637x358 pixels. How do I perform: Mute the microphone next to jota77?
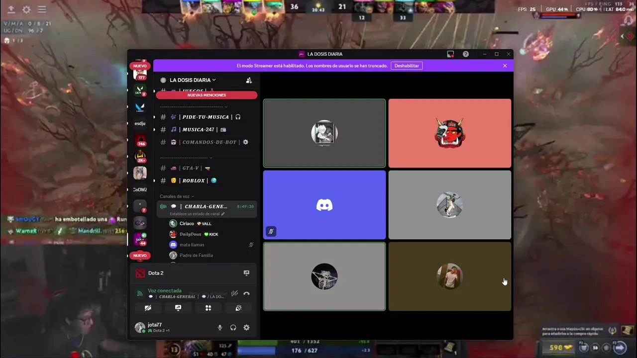click(x=220, y=328)
